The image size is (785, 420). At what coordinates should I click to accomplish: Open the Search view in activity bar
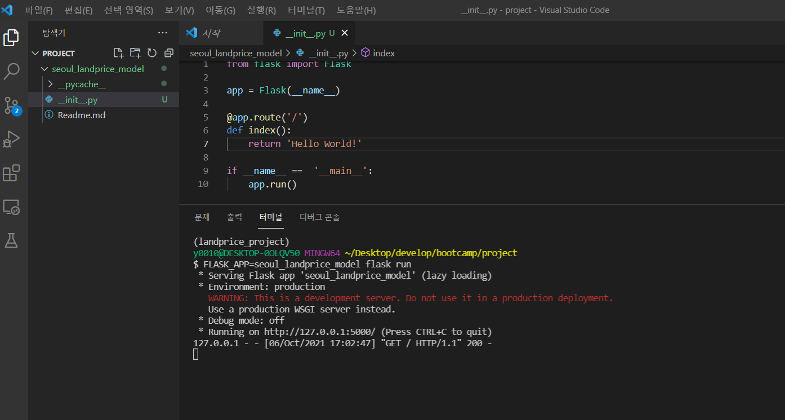pos(11,72)
